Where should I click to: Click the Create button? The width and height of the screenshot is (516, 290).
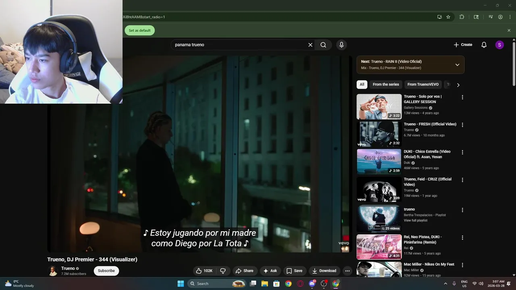(463, 45)
